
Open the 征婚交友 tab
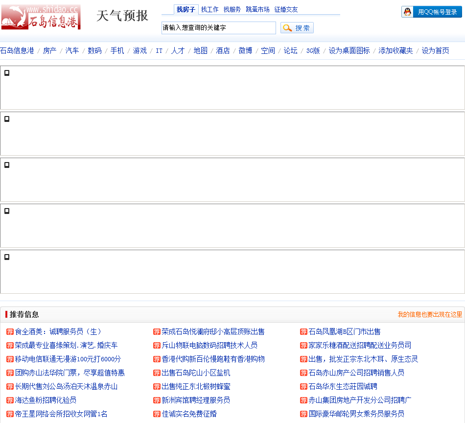(286, 9)
